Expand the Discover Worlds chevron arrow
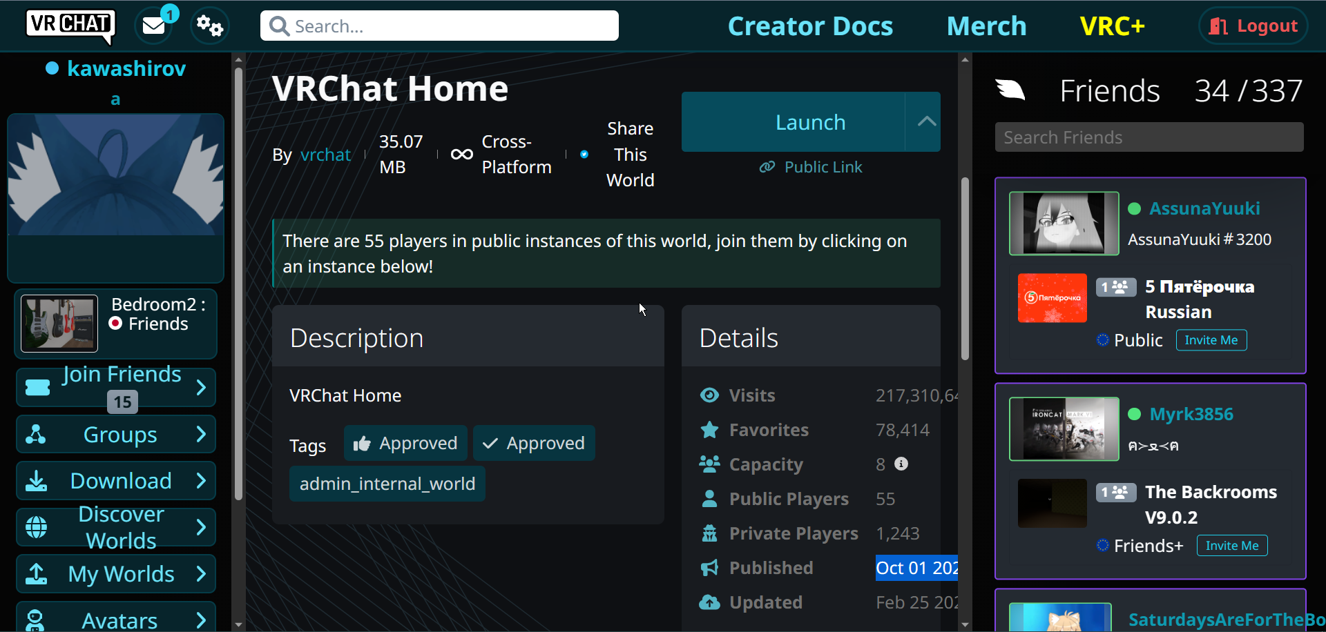The image size is (1326, 632). tap(201, 527)
